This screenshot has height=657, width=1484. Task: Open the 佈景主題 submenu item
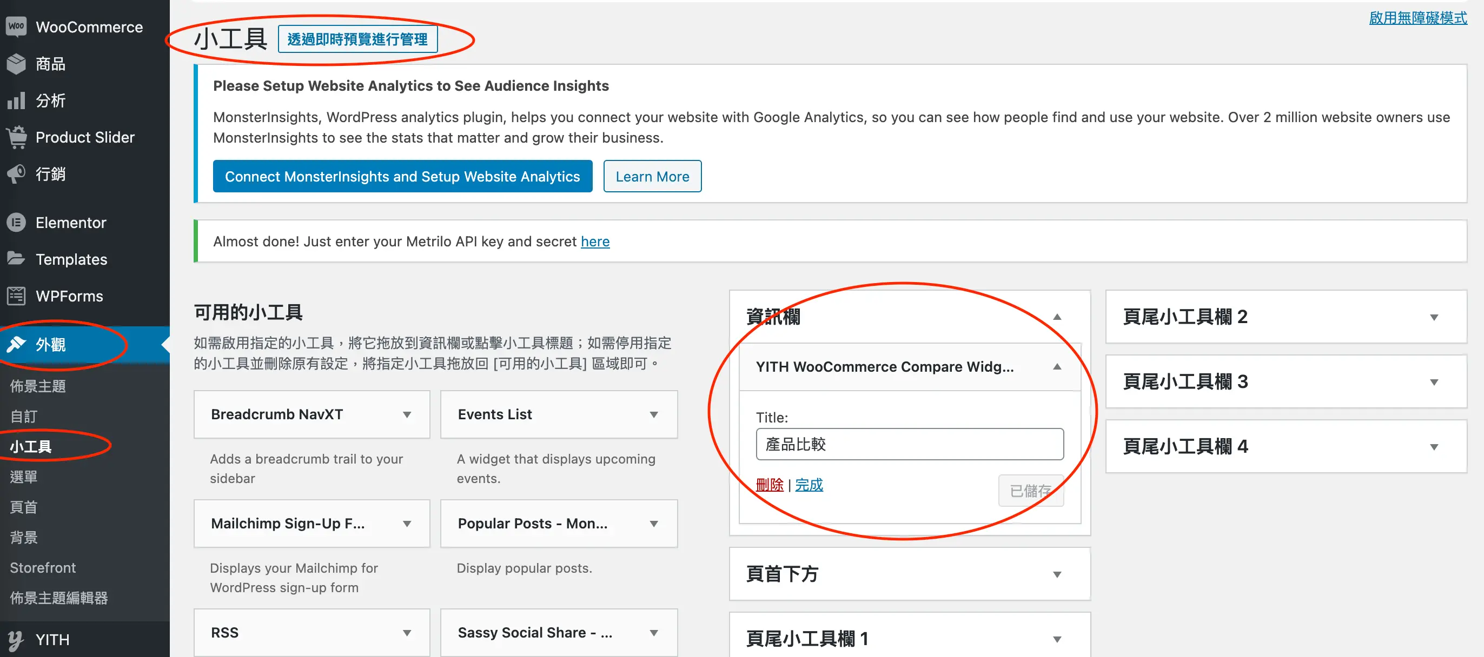(38, 386)
